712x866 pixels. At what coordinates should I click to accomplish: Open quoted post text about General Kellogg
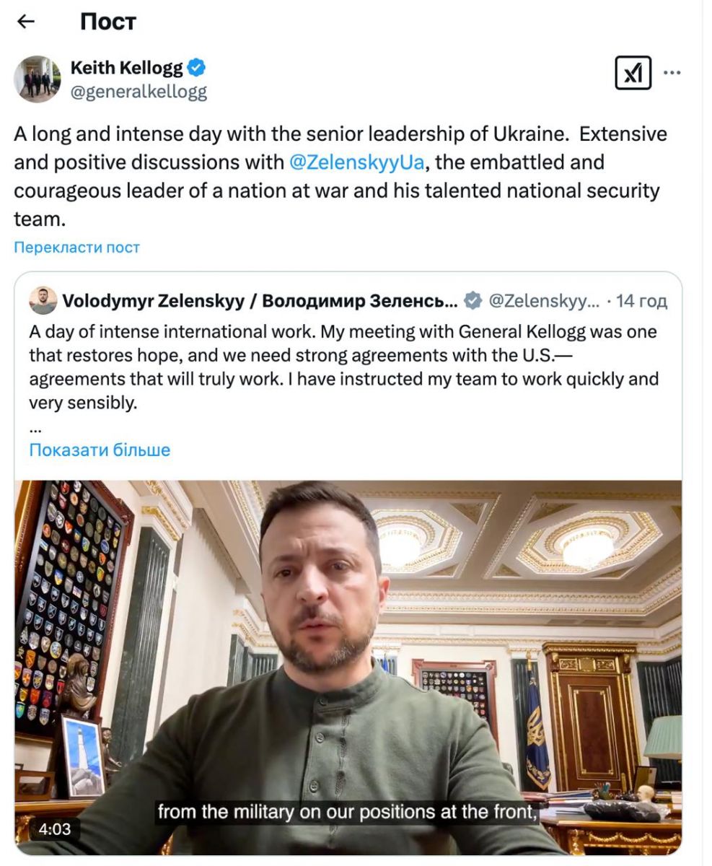pyautogui.click(x=343, y=367)
